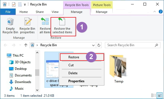
Task: Refresh the Recycle Bin view
Action: coord(99,45)
